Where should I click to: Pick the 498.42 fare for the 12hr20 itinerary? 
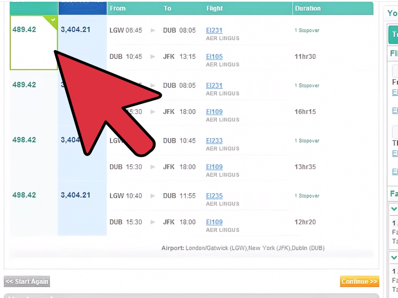coord(24,195)
